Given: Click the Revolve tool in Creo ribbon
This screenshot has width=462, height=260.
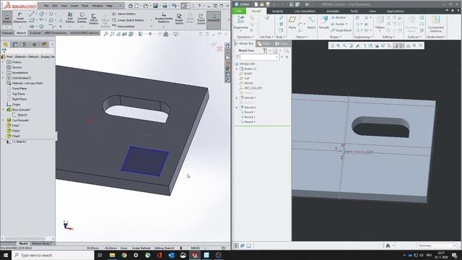Looking at the screenshot, I should coord(339,17).
